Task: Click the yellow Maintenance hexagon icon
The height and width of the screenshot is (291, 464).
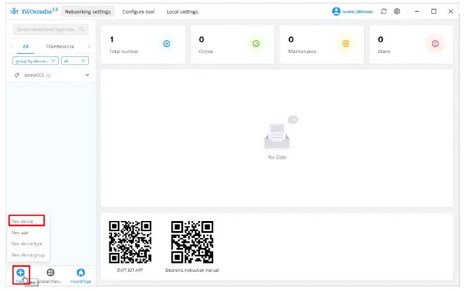Action: click(346, 44)
